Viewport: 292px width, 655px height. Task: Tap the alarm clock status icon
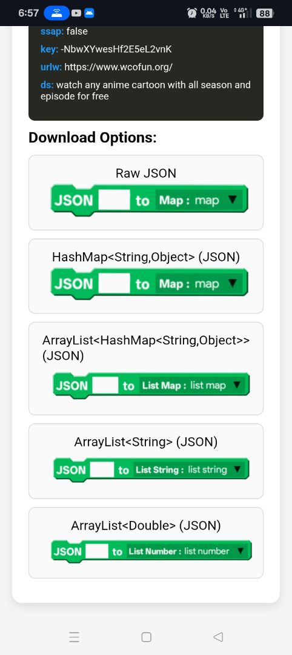click(192, 13)
